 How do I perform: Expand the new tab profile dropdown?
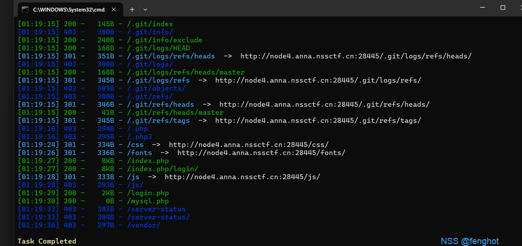(145, 10)
